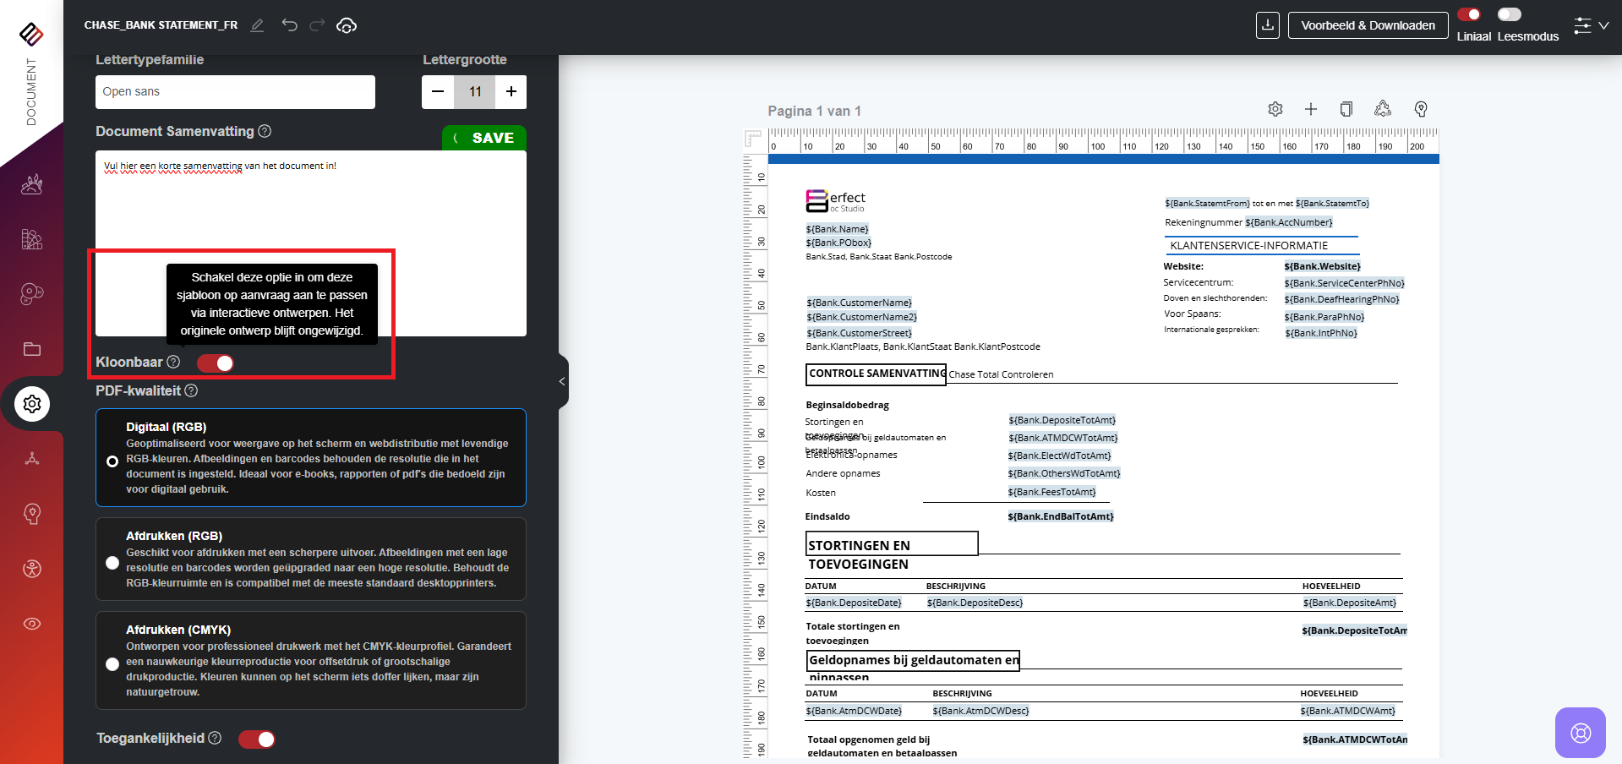
Task: Collapse the left settings panel with arrow
Action: 562,381
